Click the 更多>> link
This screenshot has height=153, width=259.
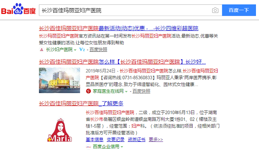[x=156, y=140]
